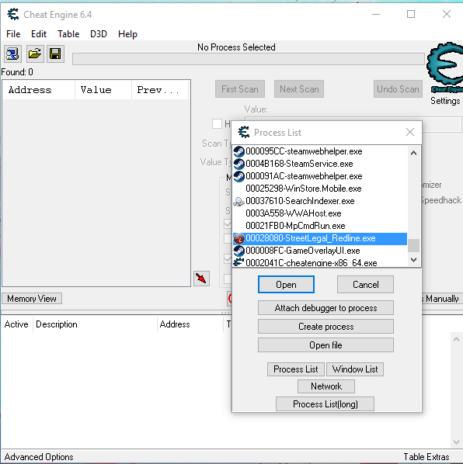Click the First Scan button
Screen dimensions: 463x464
click(x=240, y=89)
